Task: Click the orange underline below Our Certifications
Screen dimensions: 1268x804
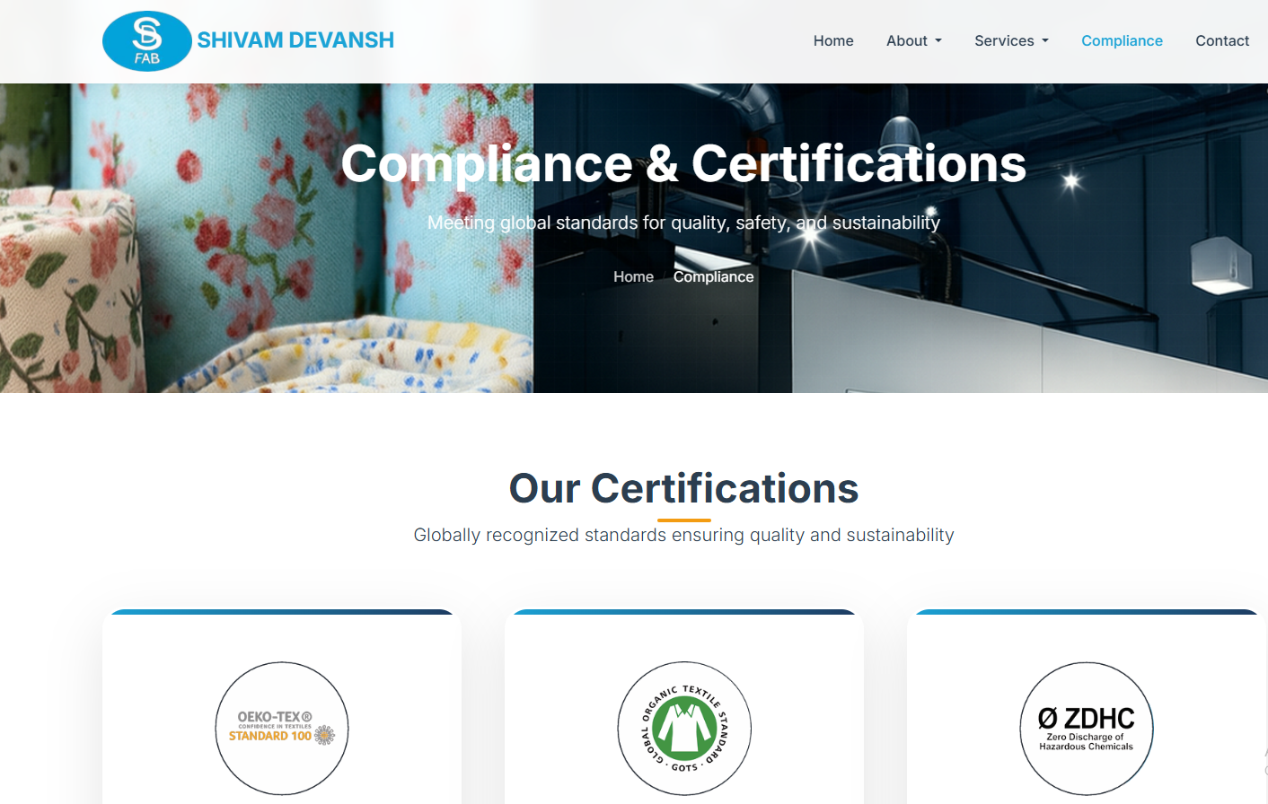Action: [x=683, y=520]
